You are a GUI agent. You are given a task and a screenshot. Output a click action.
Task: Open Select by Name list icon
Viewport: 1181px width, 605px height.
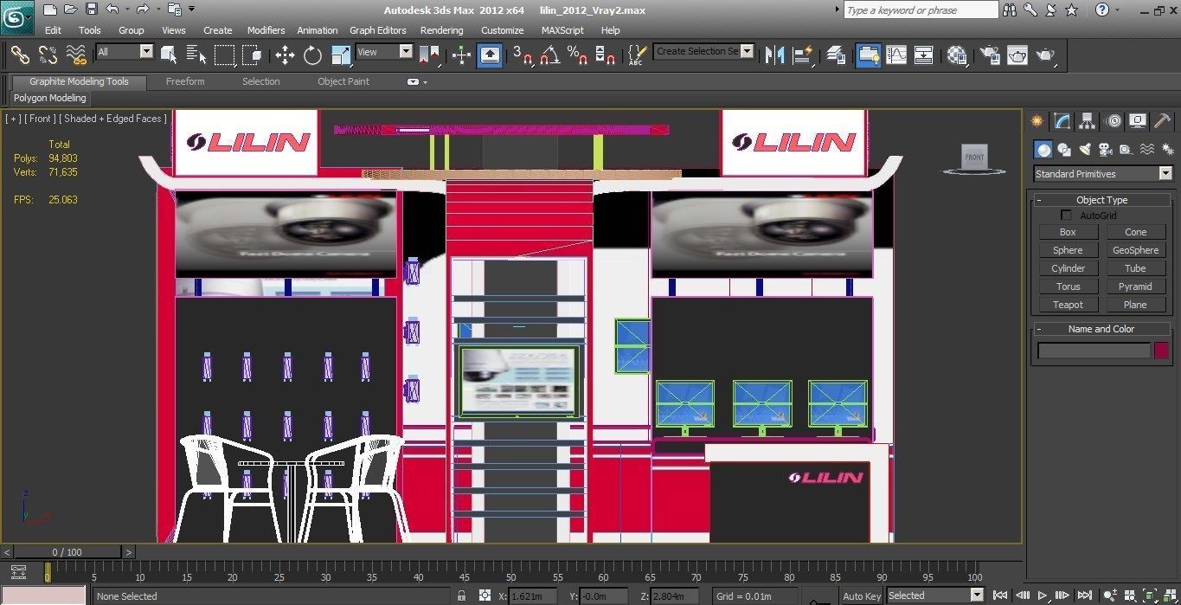coord(196,55)
